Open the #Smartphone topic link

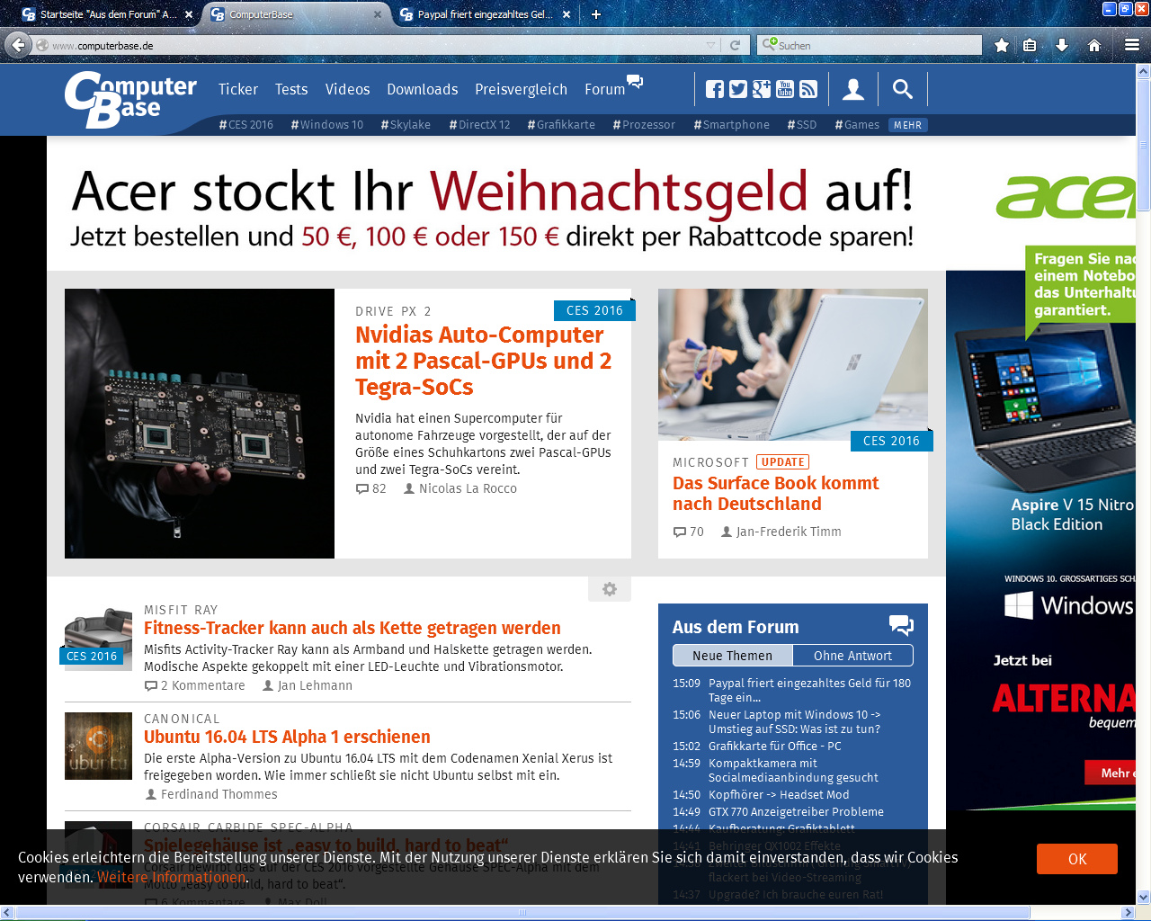(731, 125)
